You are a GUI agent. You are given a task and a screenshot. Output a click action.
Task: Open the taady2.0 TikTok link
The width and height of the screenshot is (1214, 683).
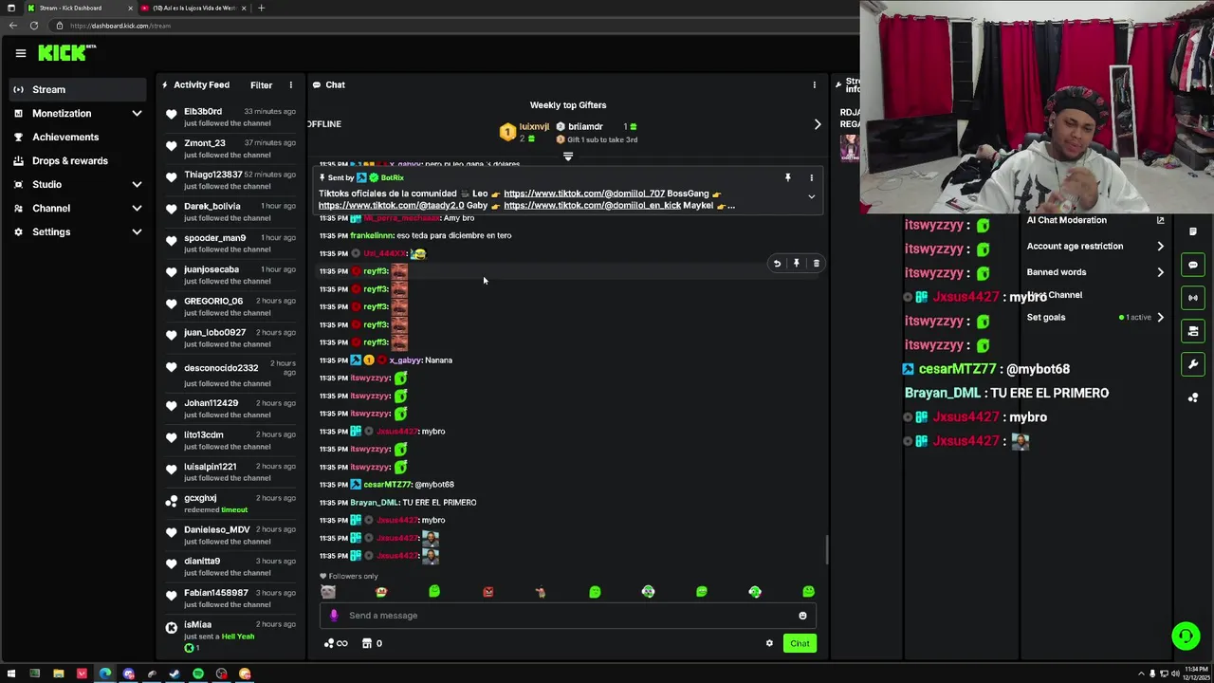pyautogui.click(x=391, y=205)
